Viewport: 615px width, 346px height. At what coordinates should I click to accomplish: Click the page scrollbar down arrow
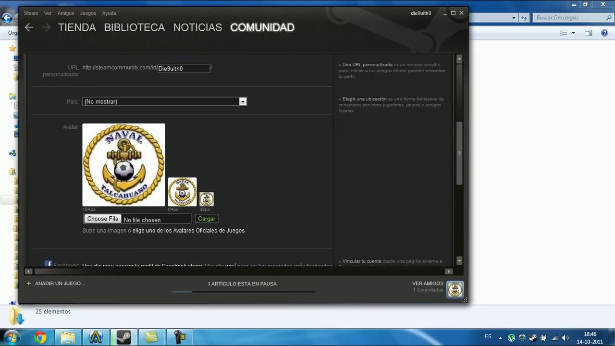[x=459, y=260]
